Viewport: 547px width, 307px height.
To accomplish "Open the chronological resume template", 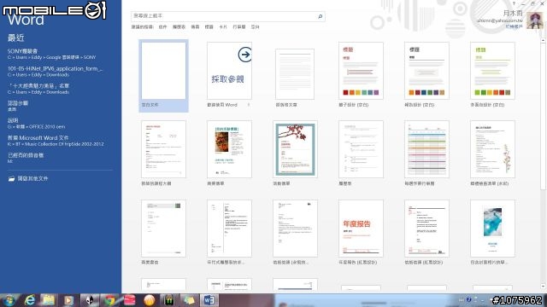I will tap(229, 229).
